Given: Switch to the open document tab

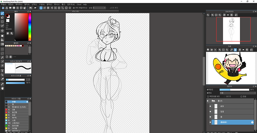Looking at the screenshot, I should pos(75,11).
